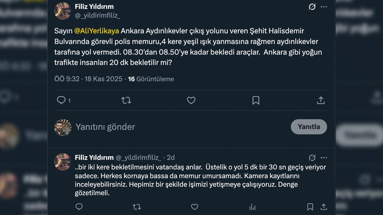Open Filiz Yıldırım's profile picture on main tweet
The image size is (383, 215).
63,11
